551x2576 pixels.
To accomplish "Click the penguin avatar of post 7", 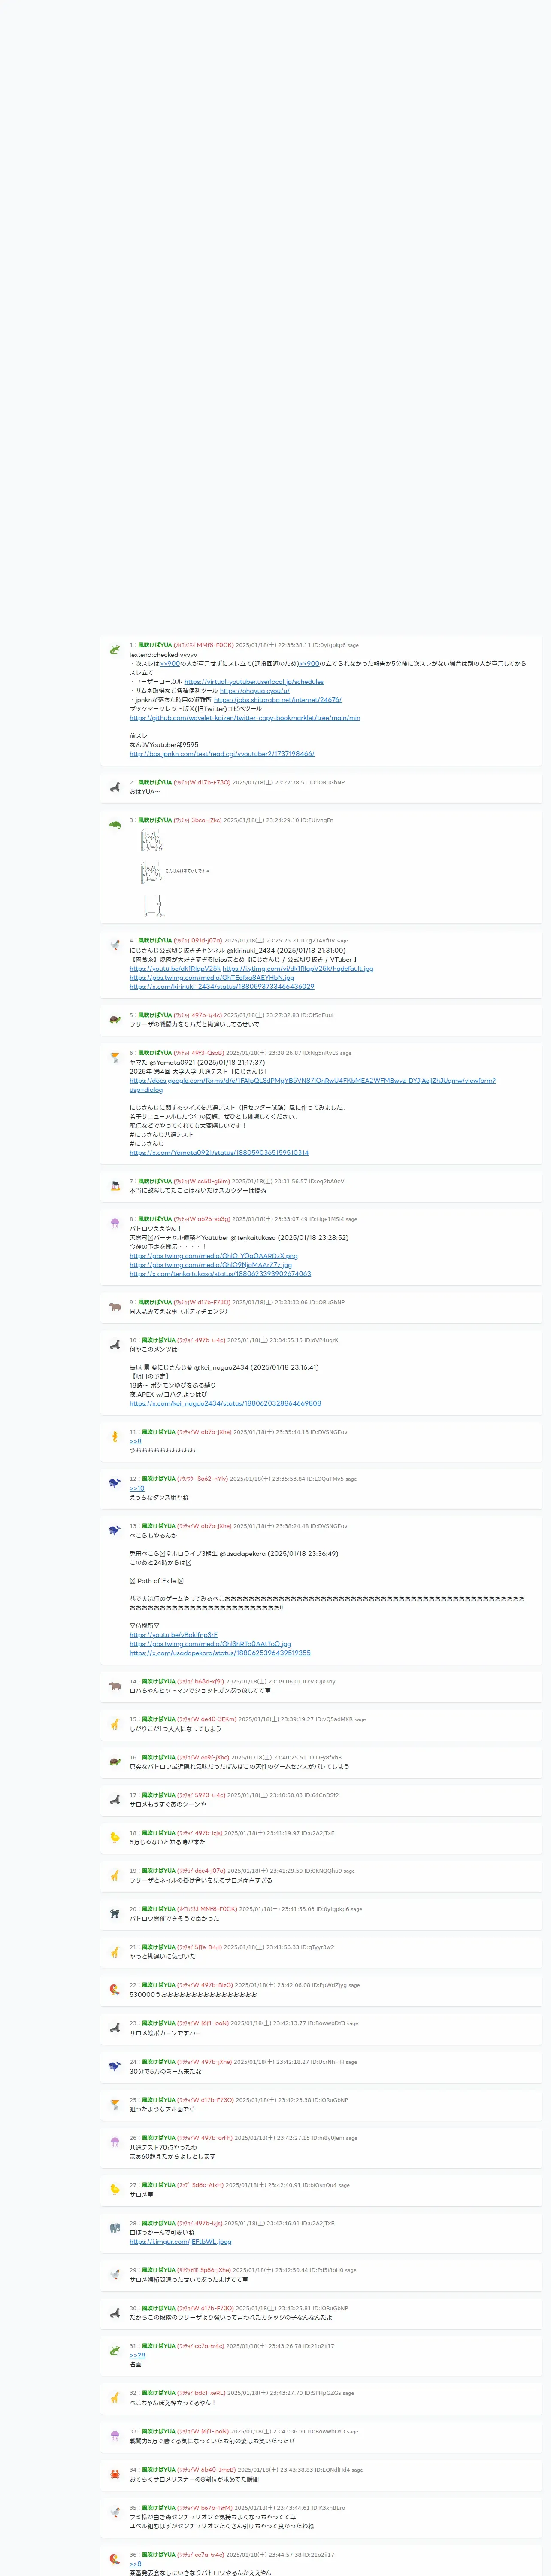I will tap(115, 1186).
